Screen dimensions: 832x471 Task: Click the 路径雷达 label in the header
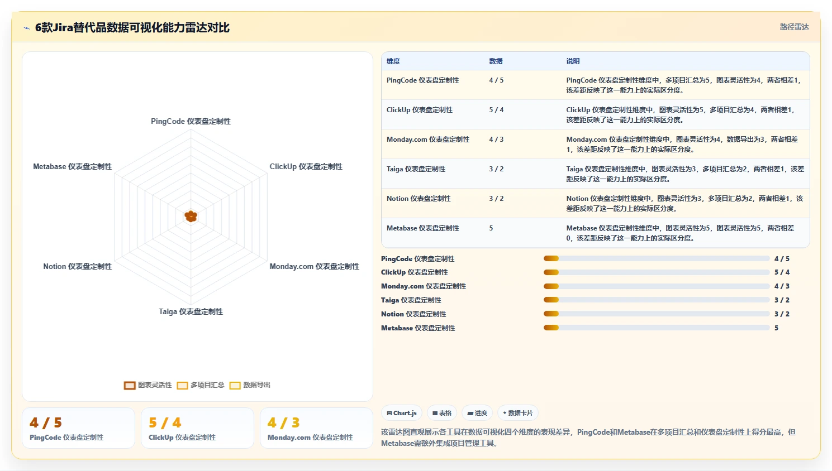click(794, 27)
